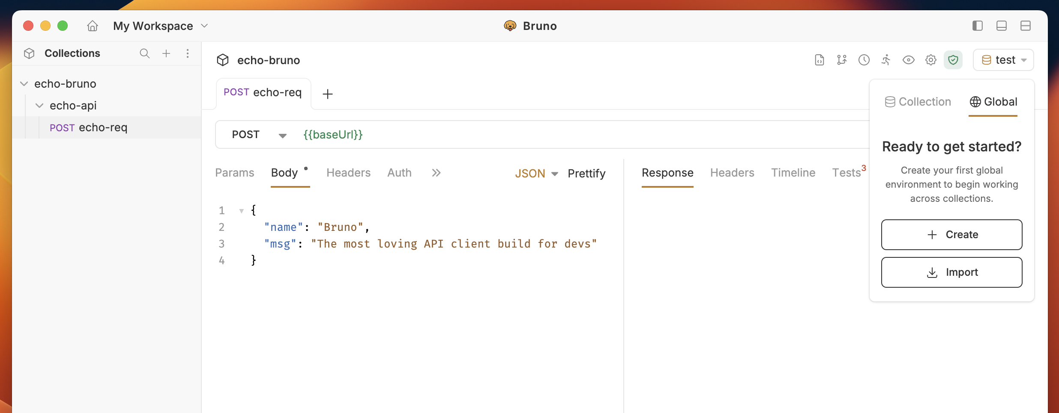This screenshot has width=1059, height=413.
Task: Click the Create global environment button
Action: coord(951,235)
